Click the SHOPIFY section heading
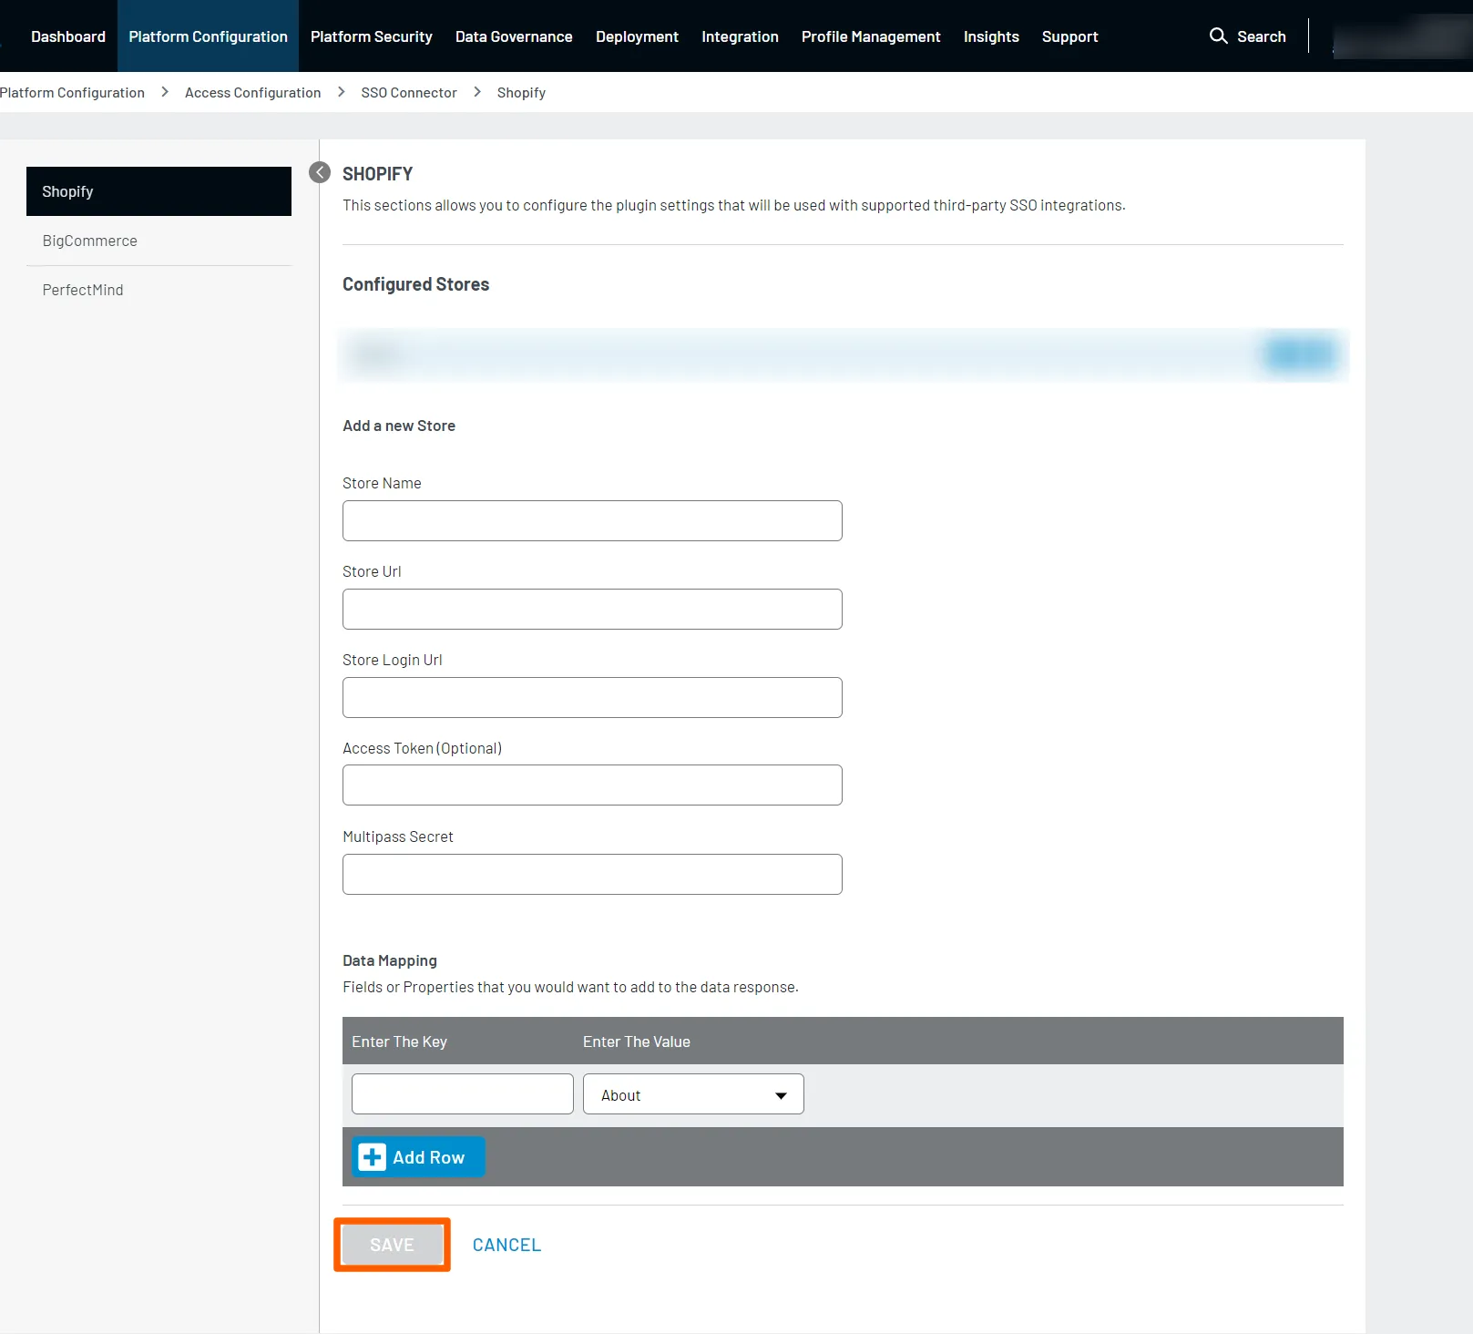Image resolution: width=1473 pixels, height=1334 pixels. pos(377,174)
